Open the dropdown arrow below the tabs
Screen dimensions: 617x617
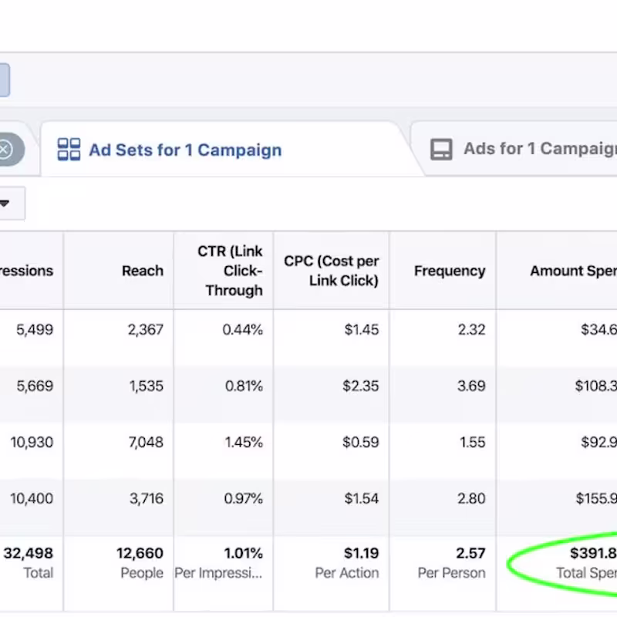[x=5, y=204]
